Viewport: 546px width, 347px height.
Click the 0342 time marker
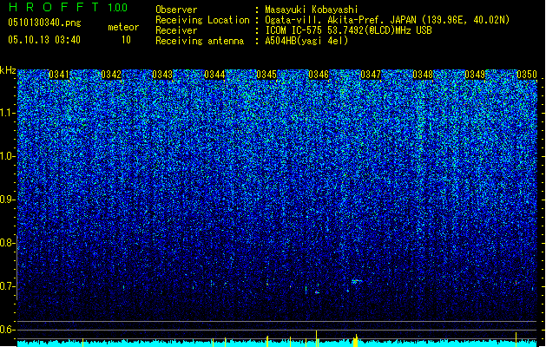pyautogui.click(x=111, y=75)
